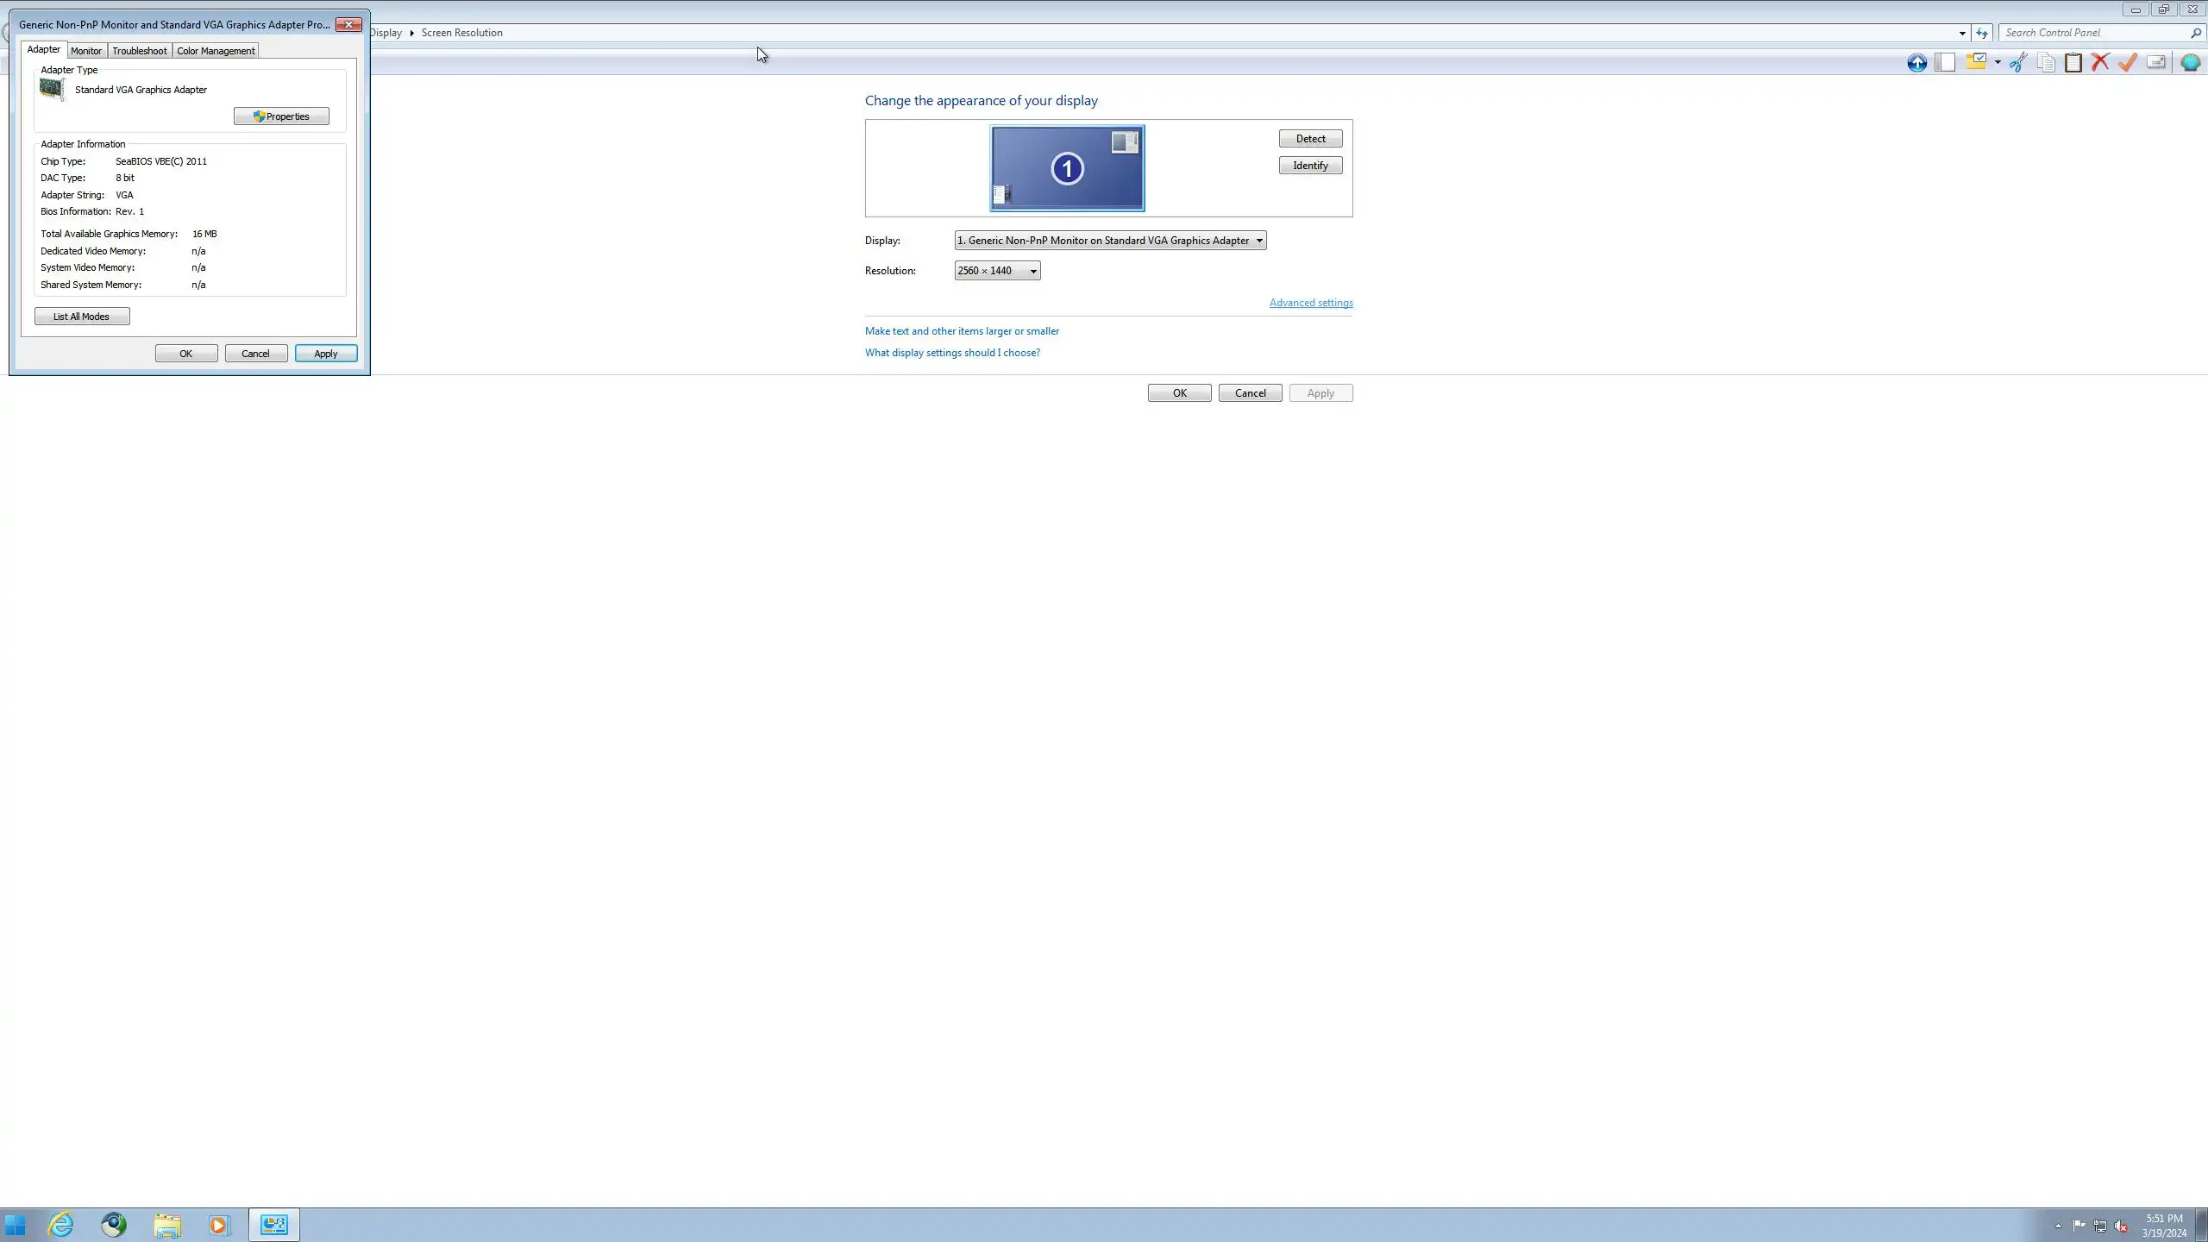Image resolution: width=2208 pixels, height=1242 pixels.
Task: Click the scissors Cut icon
Action: tap(2018, 62)
